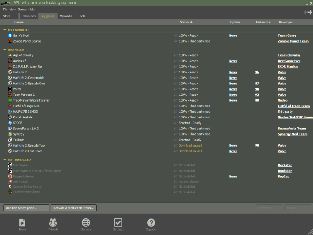Open Metascore 96 for Half-Life 2
313x235 pixels.
pyautogui.click(x=257, y=72)
